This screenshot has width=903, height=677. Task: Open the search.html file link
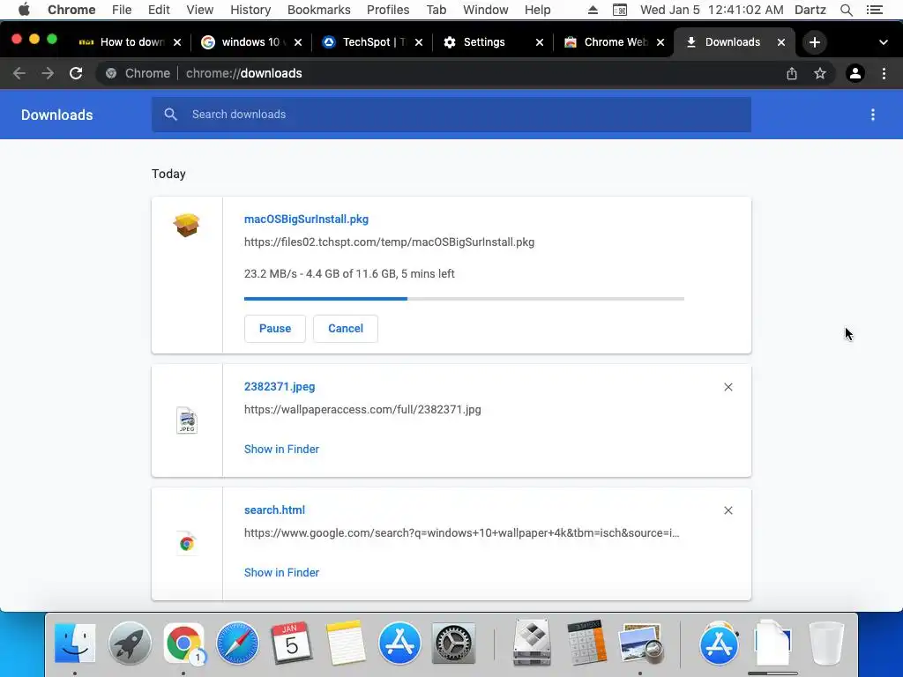tap(275, 510)
